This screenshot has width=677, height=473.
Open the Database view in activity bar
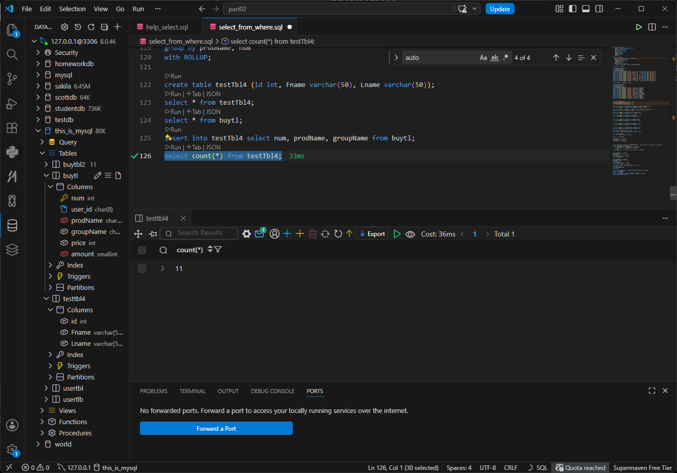[x=12, y=225]
